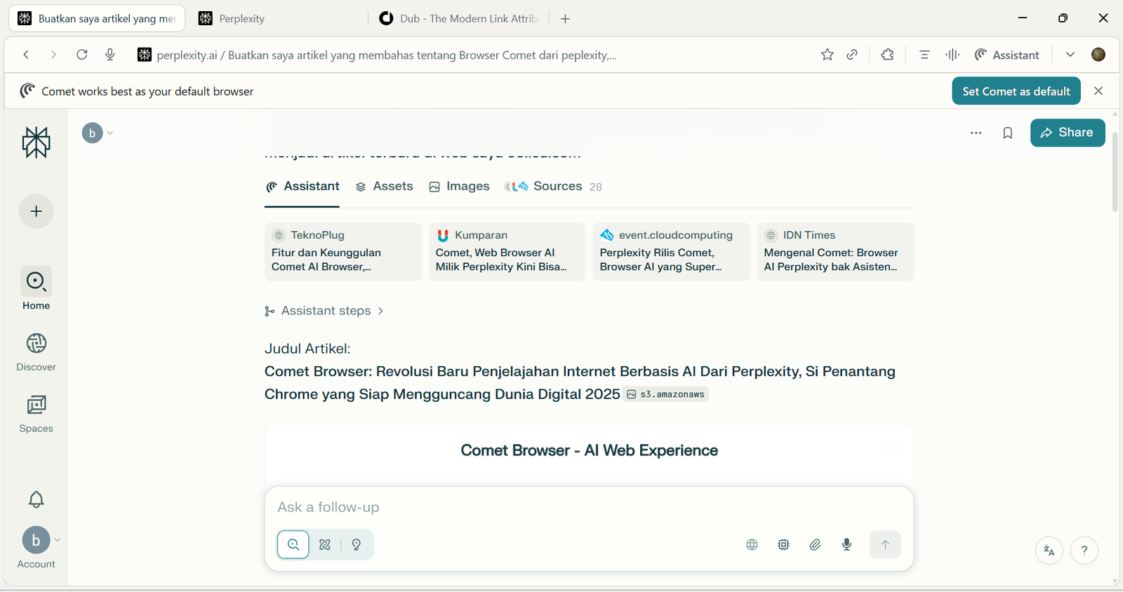Switch to the Sources tab
This screenshot has width=1123, height=592.
point(553,187)
